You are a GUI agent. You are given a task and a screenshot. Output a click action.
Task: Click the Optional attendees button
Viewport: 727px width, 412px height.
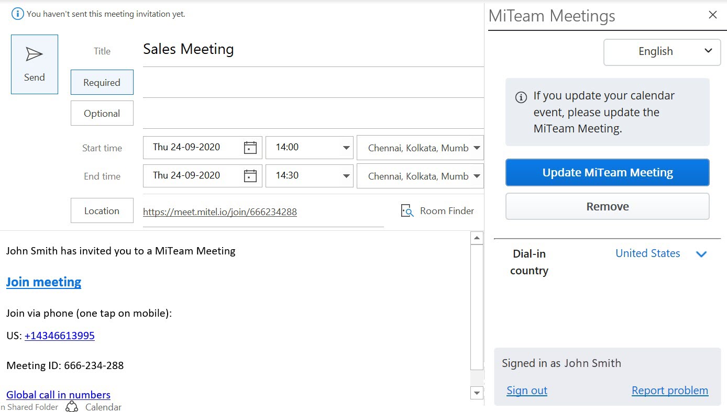(x=102, y=114)
